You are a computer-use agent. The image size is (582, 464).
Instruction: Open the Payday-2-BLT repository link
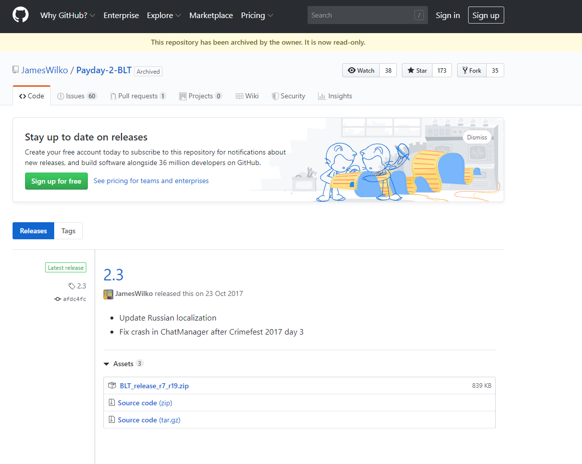pyautogui.click(x=104, y=70)
